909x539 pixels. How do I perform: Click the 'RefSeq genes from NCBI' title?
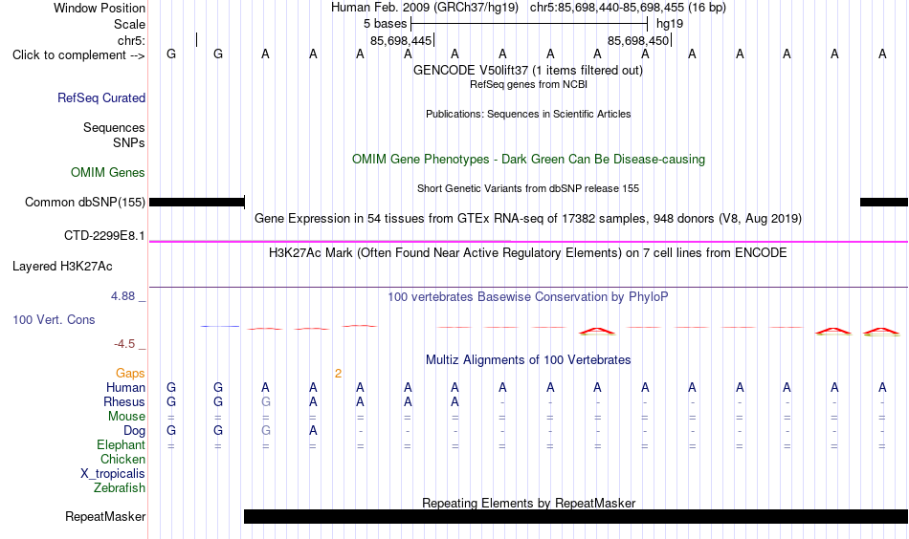[x=528, y=84]
